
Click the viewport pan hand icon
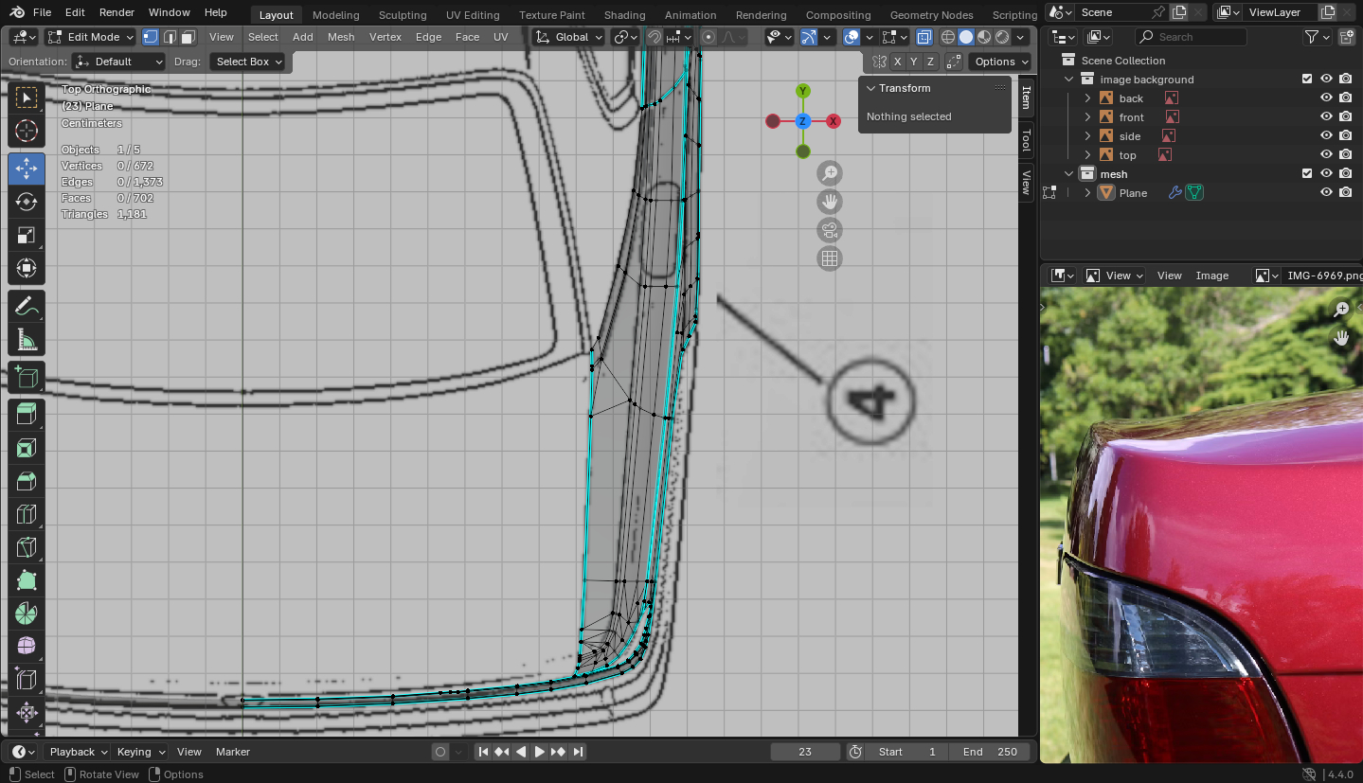tap(830, 201)
